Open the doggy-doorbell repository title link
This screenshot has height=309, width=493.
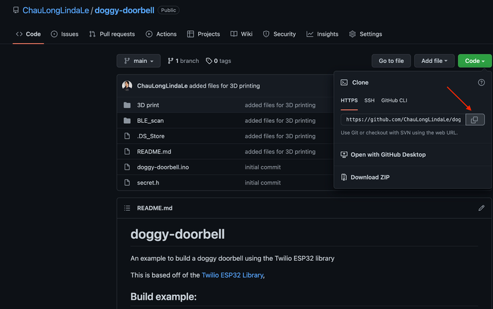point(124,10)
